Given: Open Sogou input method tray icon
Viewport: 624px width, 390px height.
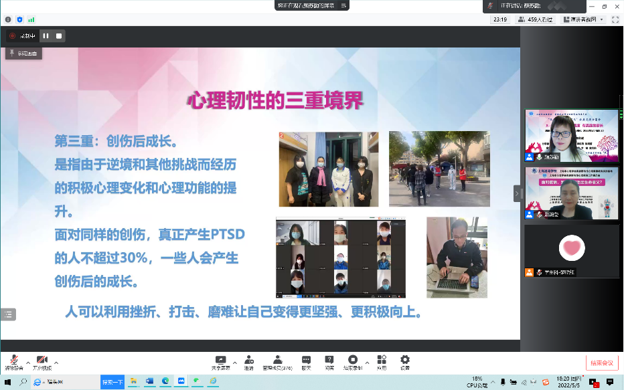Looking at the screenshot, I should tap(546, 382).
